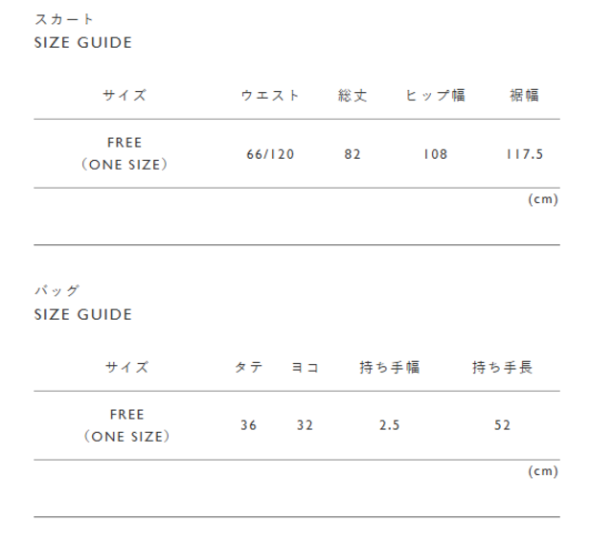Viewport: 613px width, 545px height.
Task: Select the 117.5 hem width value
Action: point(525,153)
